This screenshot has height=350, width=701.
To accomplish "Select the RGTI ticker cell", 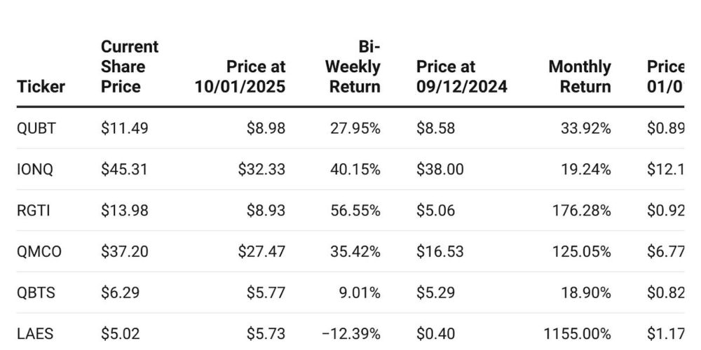I will (33, 210).
